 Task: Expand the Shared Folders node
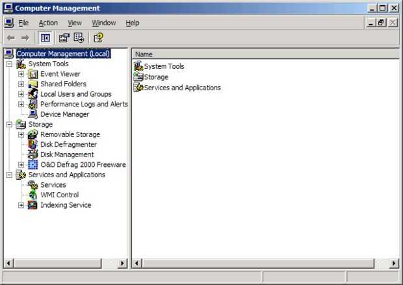[21, 84]
